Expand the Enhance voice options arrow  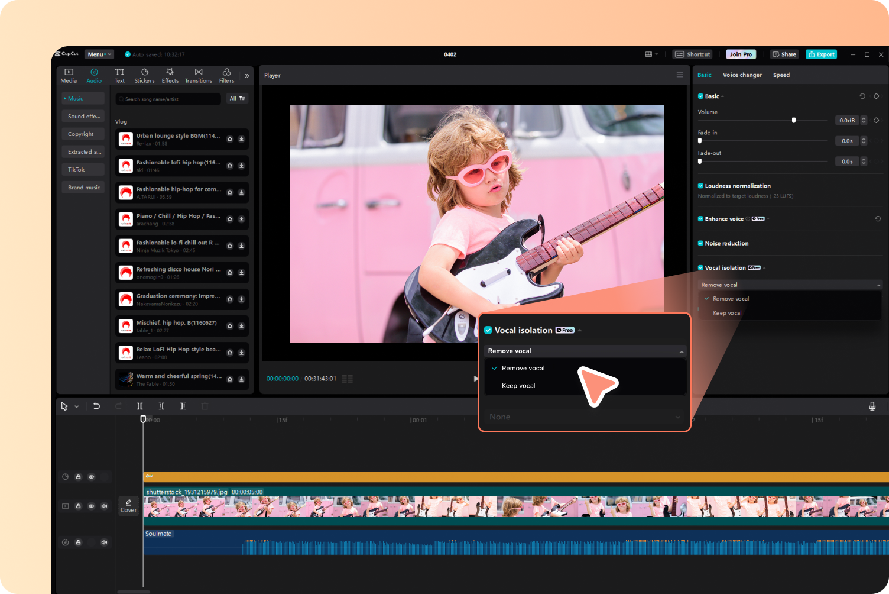[768, 219]
